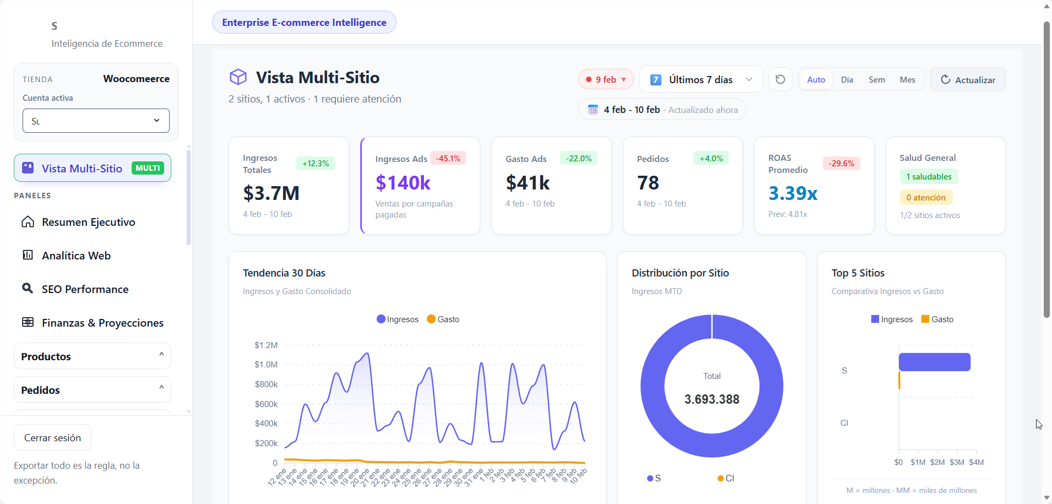Select the Analítica Web bar-chart icon
The height and width of the screenshot is (504, 1052).
click(28, 255)
